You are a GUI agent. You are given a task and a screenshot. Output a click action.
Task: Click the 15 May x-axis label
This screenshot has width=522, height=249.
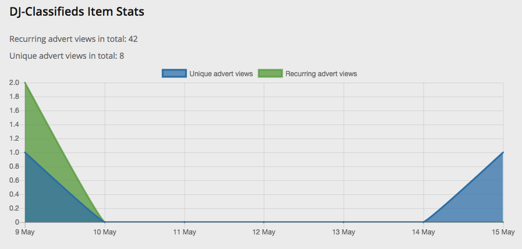(x=503, y=232)
